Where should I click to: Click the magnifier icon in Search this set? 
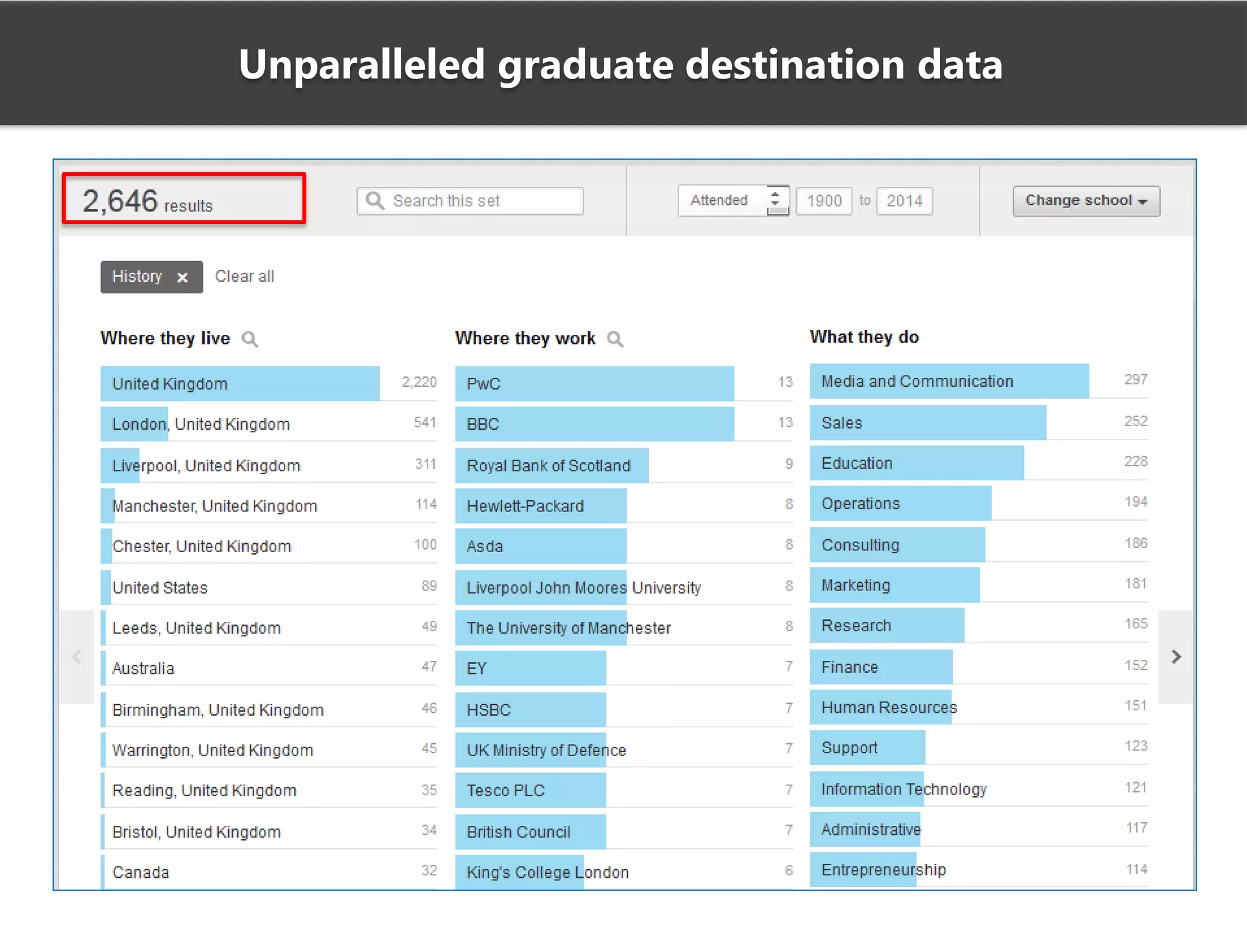[x=375, y=201]
